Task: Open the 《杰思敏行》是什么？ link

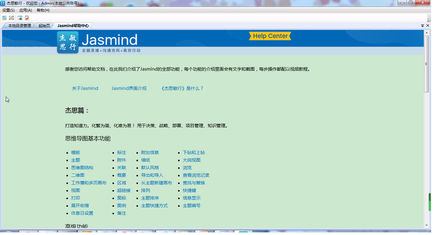Action: click(x=182, y=88)
